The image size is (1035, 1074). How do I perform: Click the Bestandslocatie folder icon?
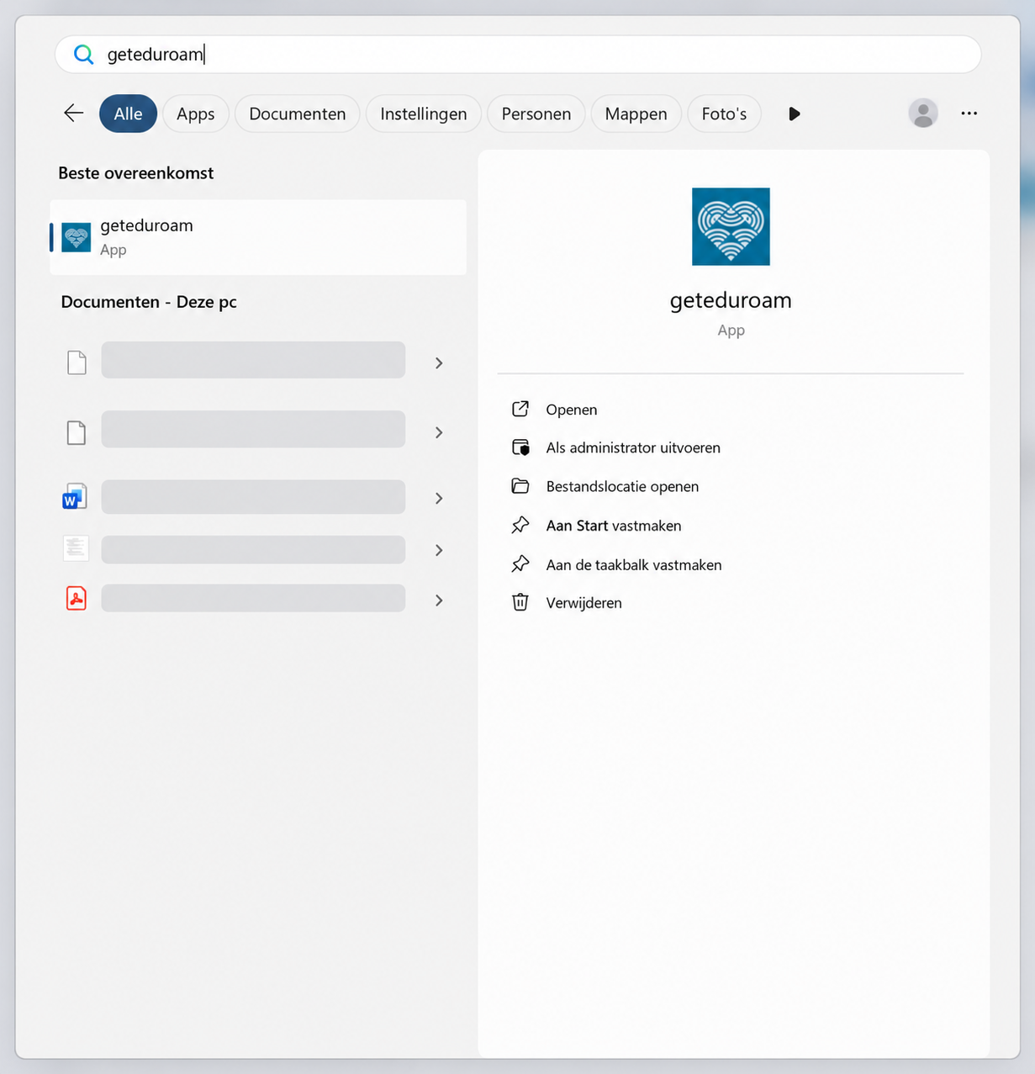tap(520, 486)
